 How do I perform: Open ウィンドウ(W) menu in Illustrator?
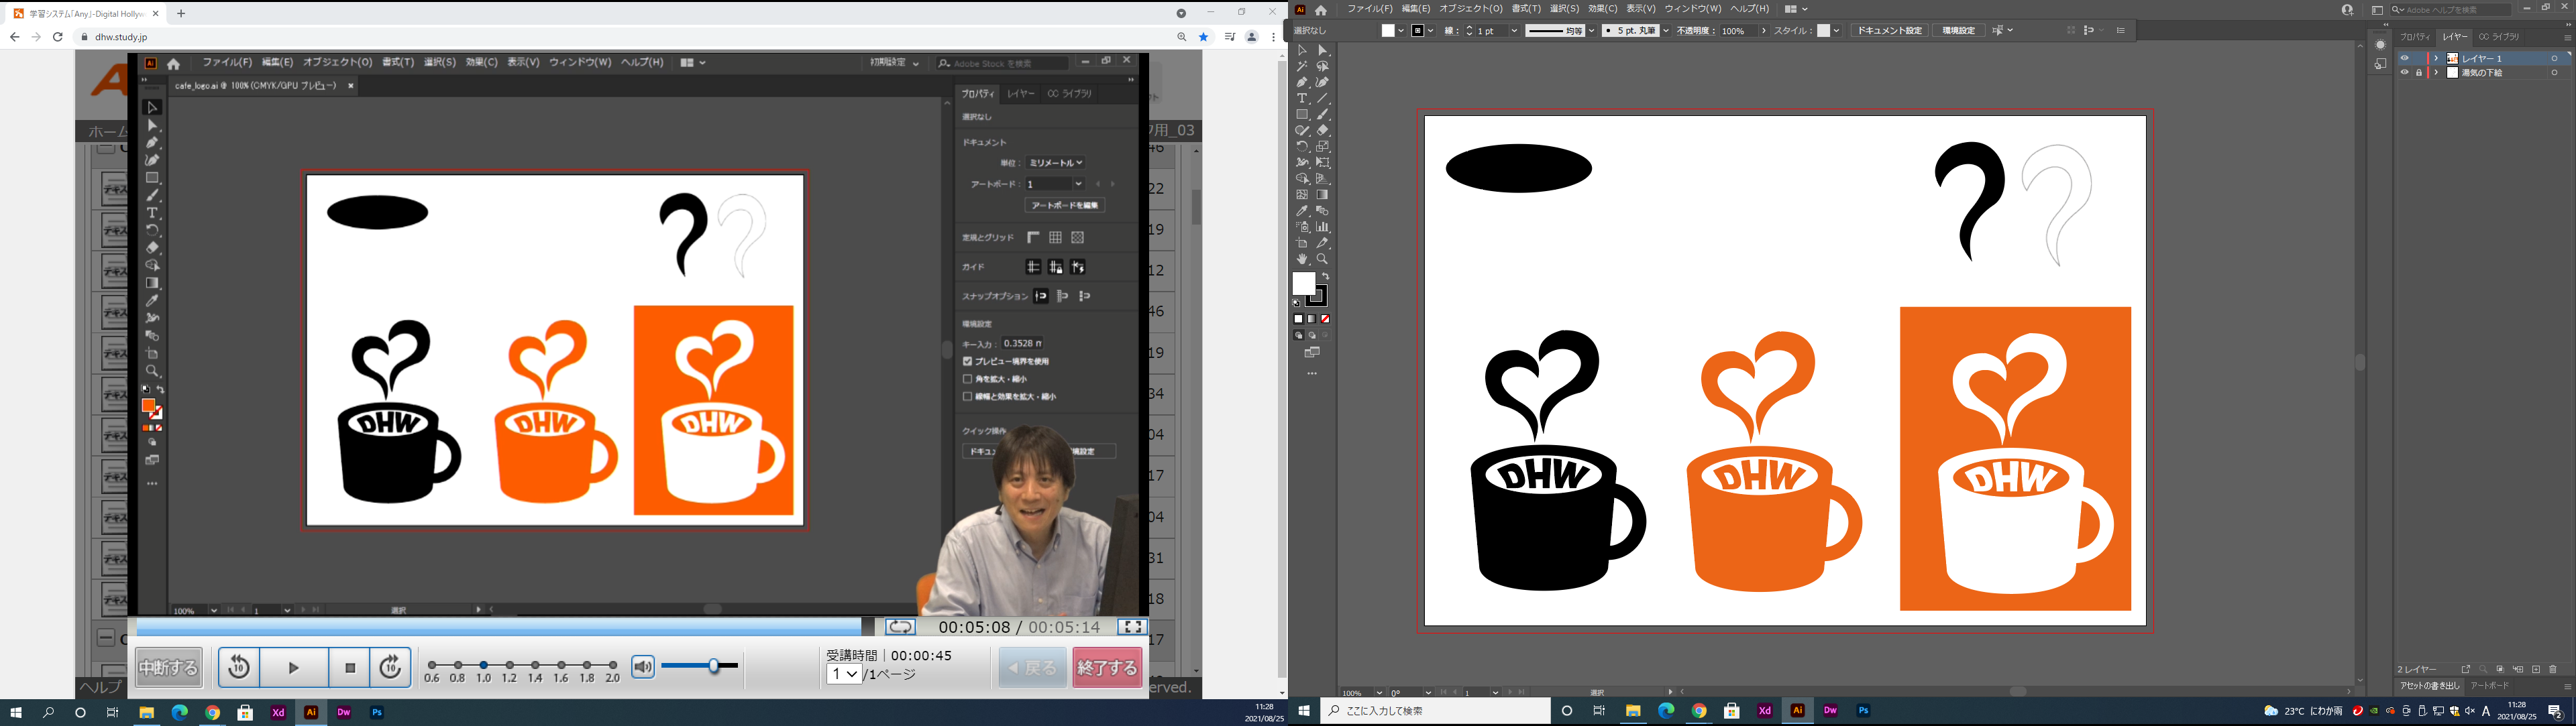[x=1693, y=9]
